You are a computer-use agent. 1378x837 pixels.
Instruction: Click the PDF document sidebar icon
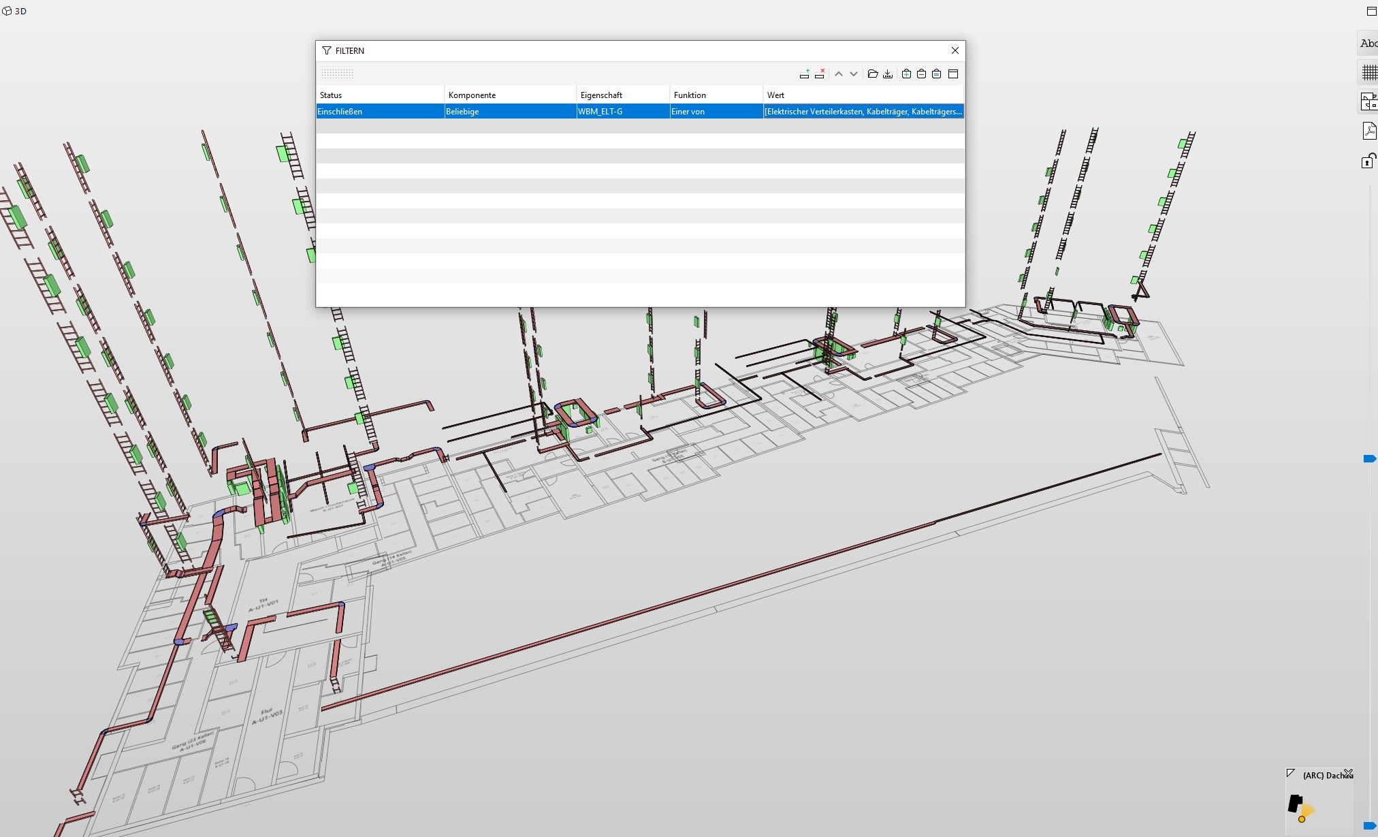(1369, 131)
